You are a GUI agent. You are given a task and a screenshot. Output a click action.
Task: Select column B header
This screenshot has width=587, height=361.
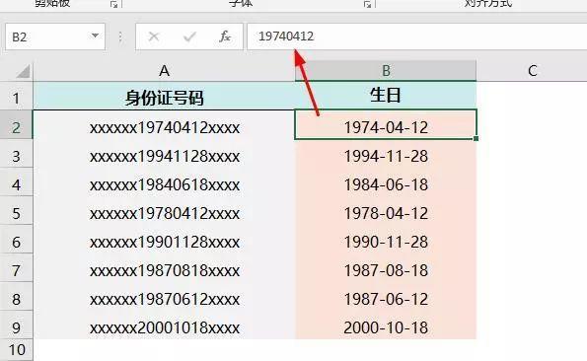pos(386,71)
